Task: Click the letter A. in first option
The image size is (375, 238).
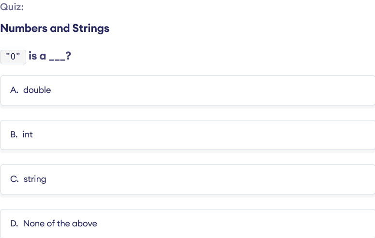Action: point(15,90)
